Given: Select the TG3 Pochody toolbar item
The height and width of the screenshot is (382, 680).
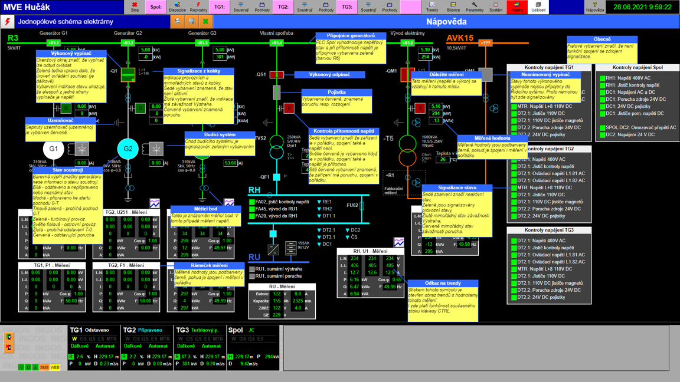Looking at the screenshot, I should point(390,7).
